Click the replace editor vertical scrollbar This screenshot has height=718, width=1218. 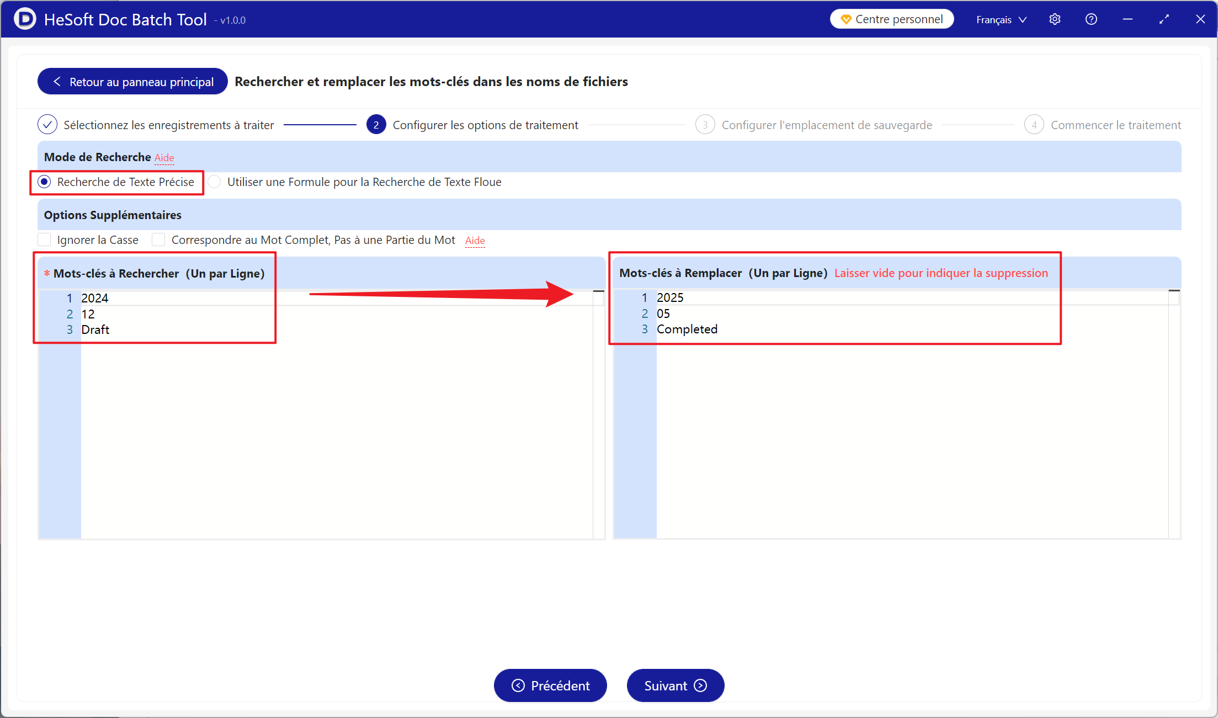pyautogui.click(x=1174, y=414)
